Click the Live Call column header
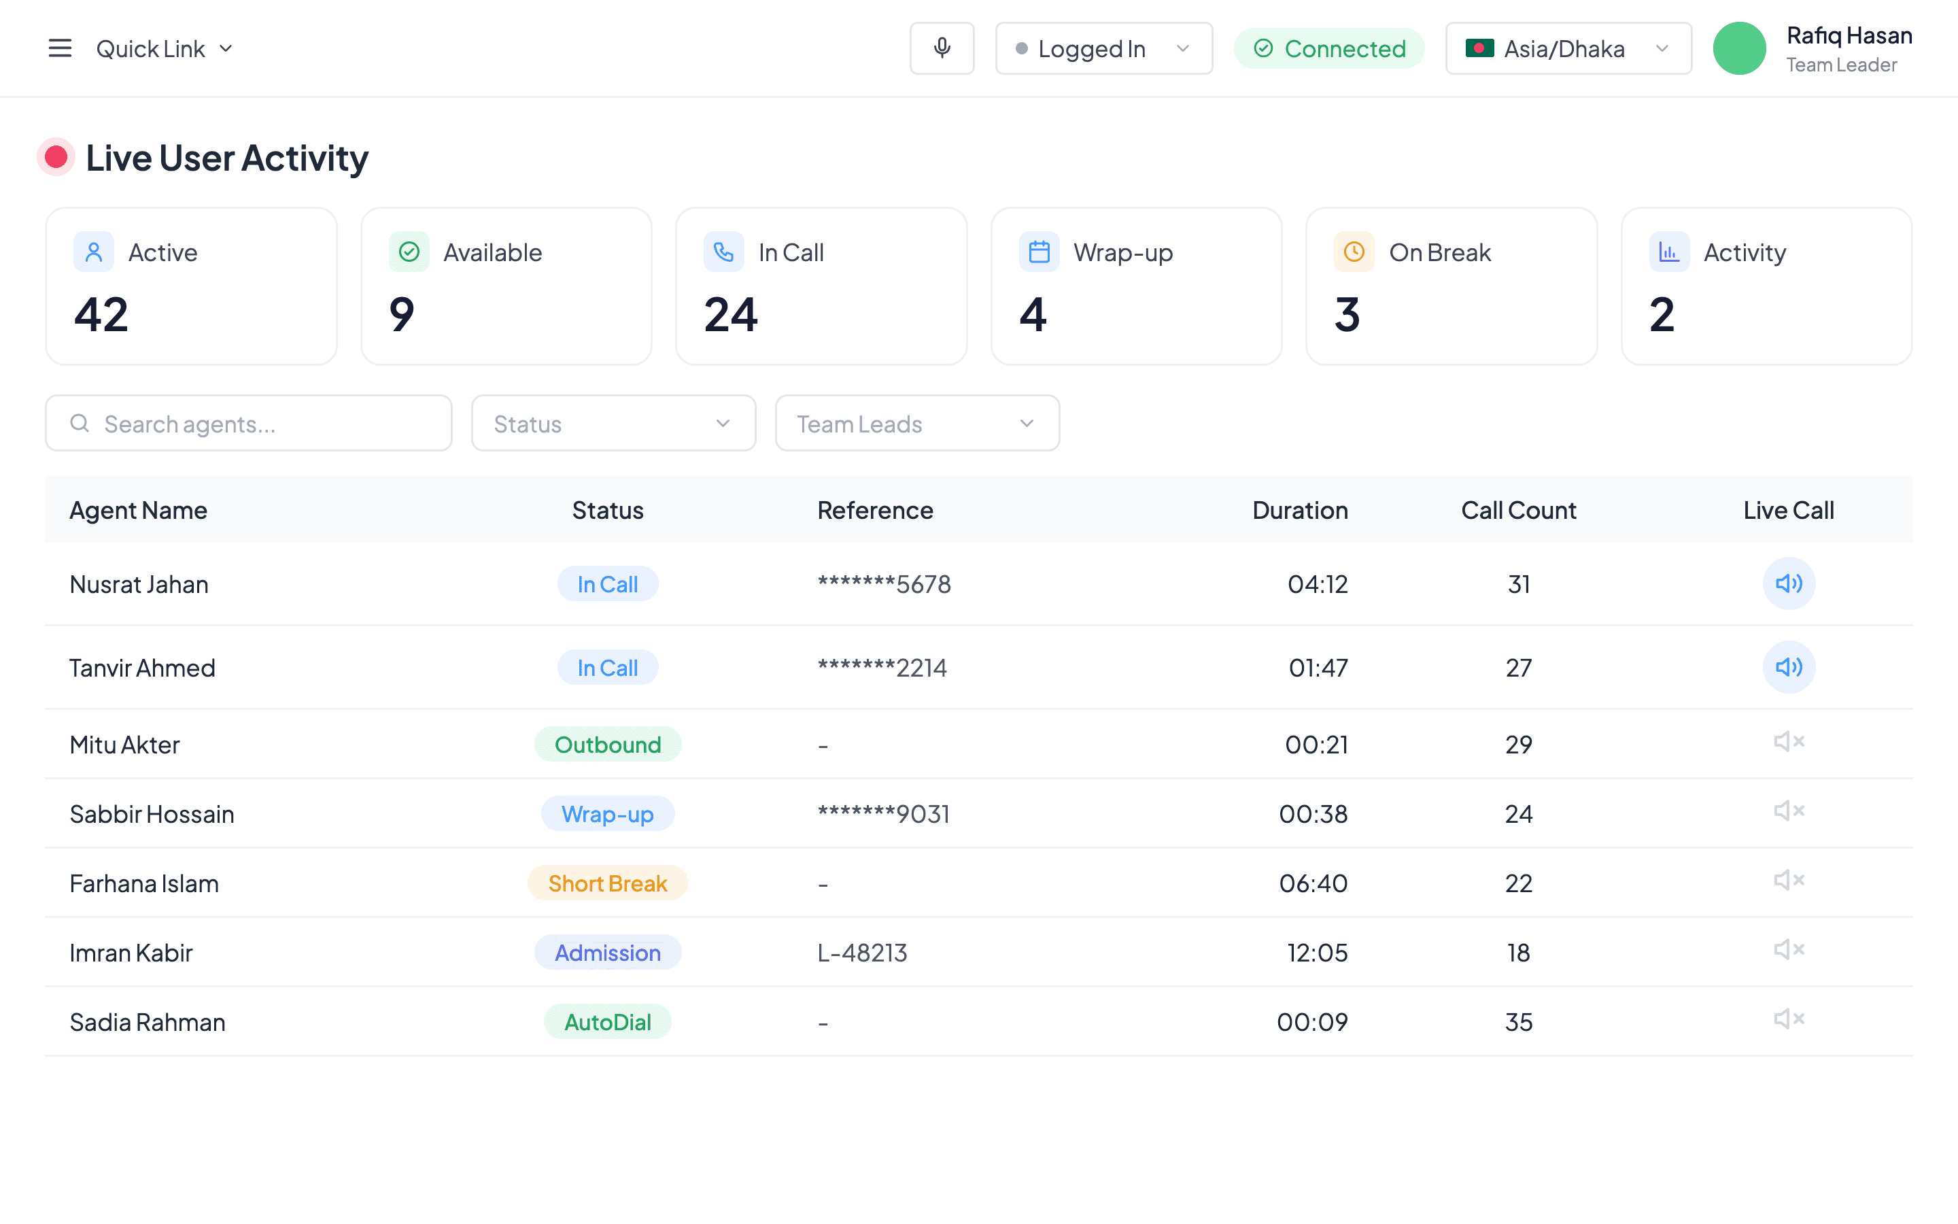This screenshot has width=1958, height=1224. (1788, 510)
